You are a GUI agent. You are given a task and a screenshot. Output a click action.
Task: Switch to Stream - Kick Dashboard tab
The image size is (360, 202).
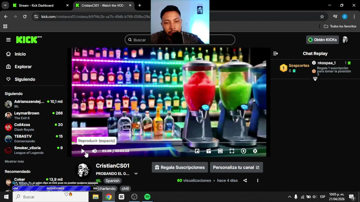(36, 5)
